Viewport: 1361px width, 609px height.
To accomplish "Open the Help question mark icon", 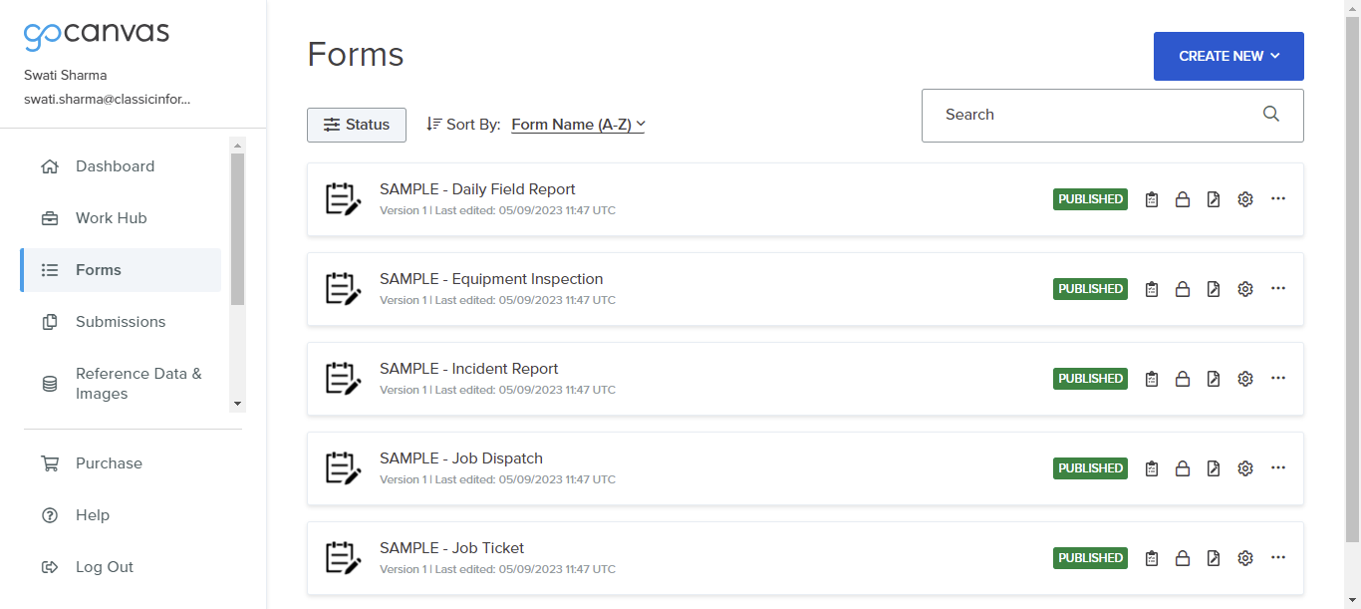I will tap(50, 514).
